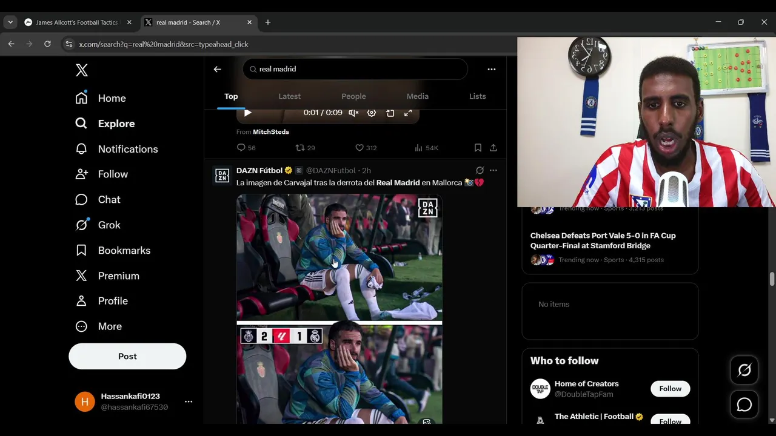
Task: Switch to the Lists tab
Action: [x=478, y=96]
